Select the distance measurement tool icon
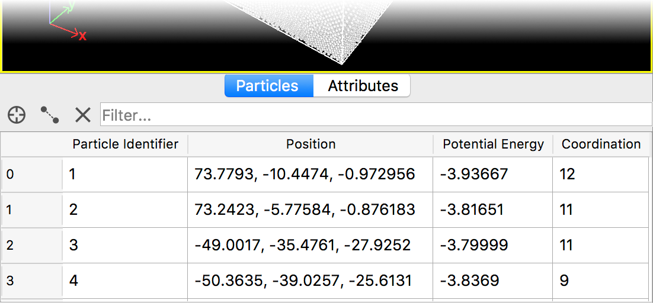 tap(50, 115)
